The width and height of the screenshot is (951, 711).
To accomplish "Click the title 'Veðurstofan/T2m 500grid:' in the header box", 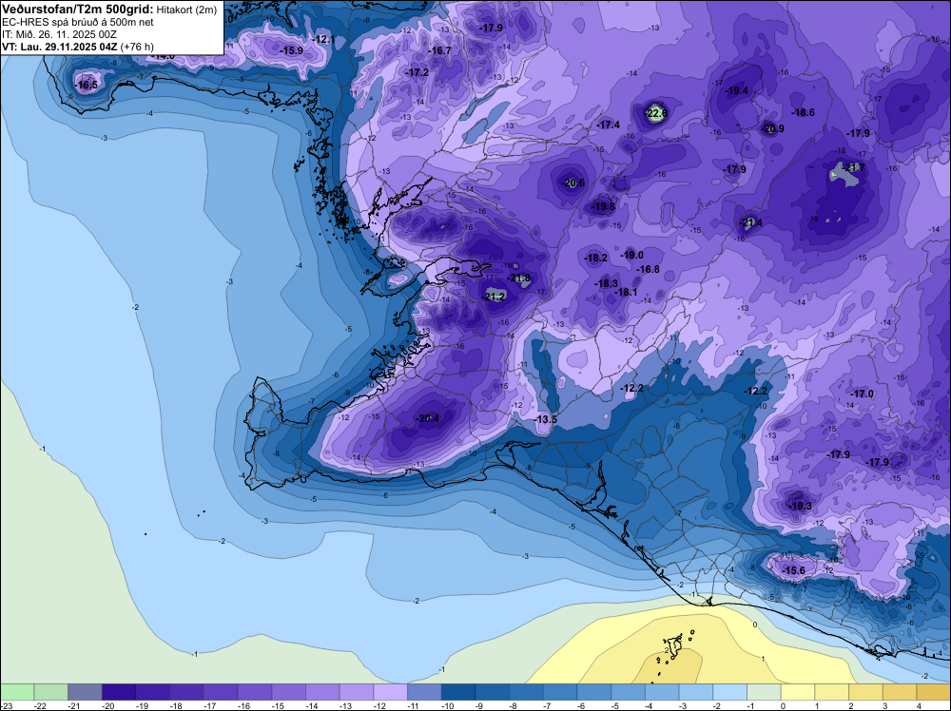I will coord(78,10).
